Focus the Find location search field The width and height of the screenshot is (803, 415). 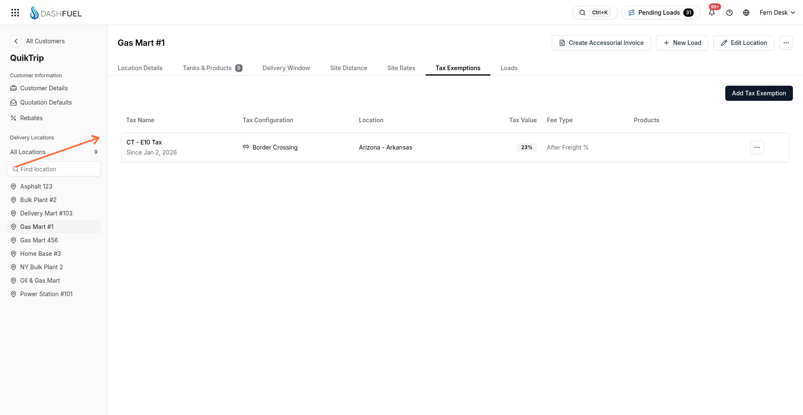(54, 169)
